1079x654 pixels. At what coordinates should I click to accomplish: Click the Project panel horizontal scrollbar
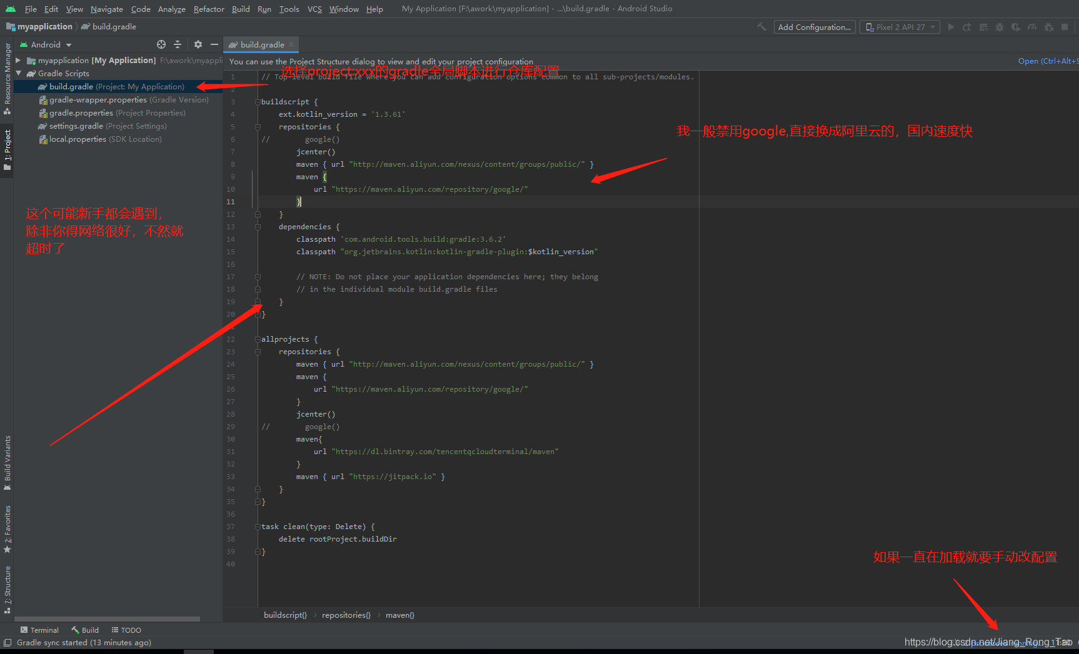coord(107,619)
